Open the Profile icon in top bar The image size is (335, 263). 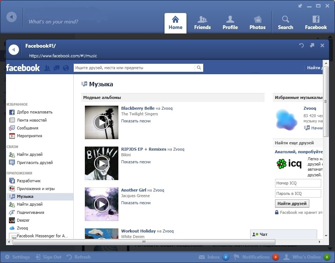pos(230,23)
